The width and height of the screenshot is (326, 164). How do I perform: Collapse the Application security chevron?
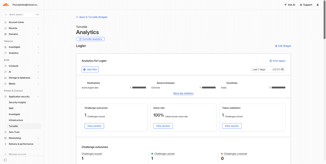tap(38, 96)
